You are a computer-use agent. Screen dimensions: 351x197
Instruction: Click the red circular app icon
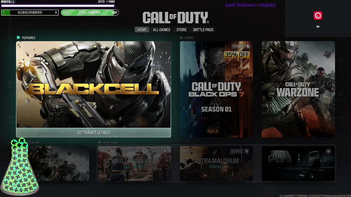point(318,16)
